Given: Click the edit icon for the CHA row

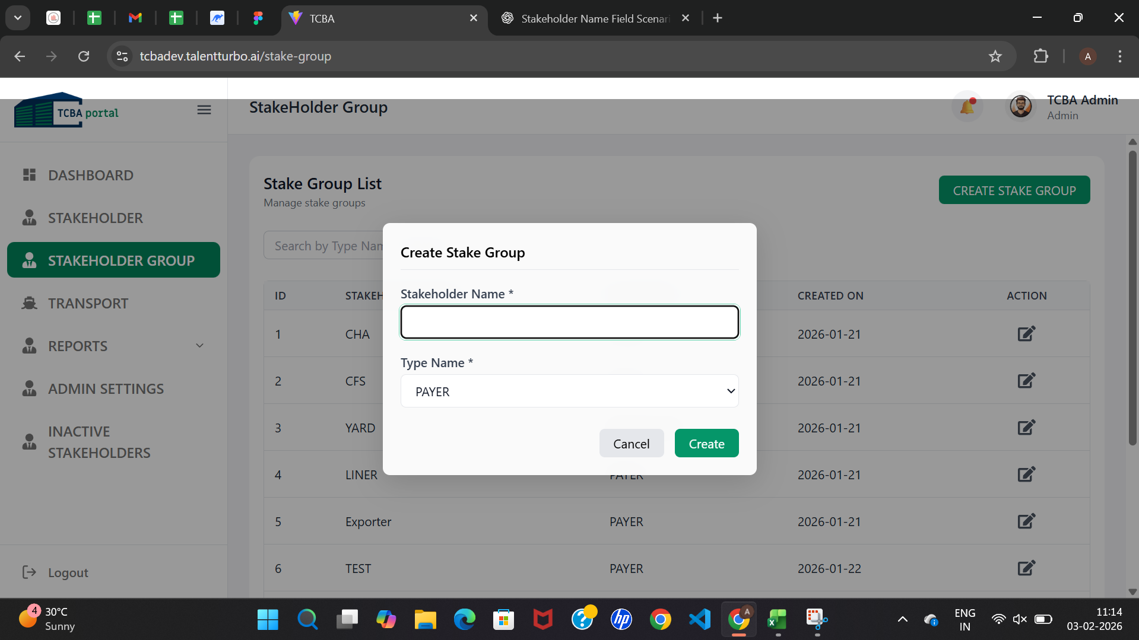Looking at the screenshot, I should 1026,333.
